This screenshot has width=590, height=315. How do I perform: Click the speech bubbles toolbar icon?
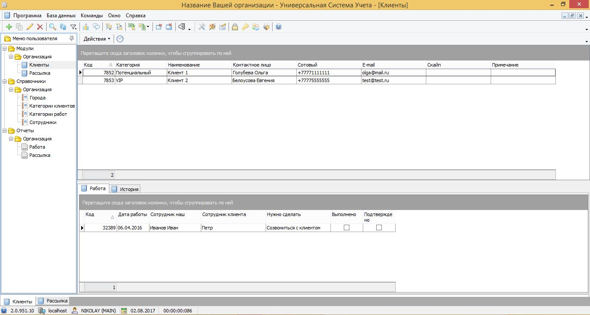(x=96, y=27)
